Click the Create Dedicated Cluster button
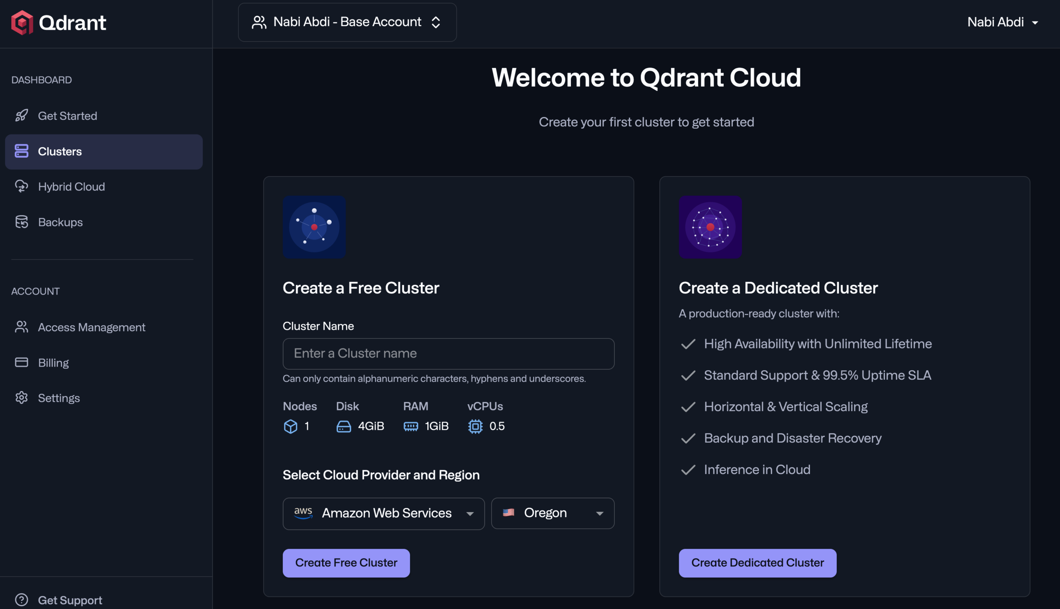1060x609 pixels. (x=757, y=563)
